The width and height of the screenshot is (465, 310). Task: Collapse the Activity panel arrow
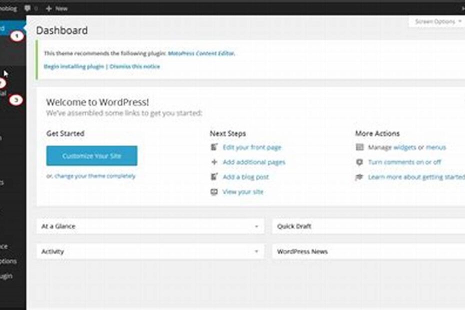(256, 251)
